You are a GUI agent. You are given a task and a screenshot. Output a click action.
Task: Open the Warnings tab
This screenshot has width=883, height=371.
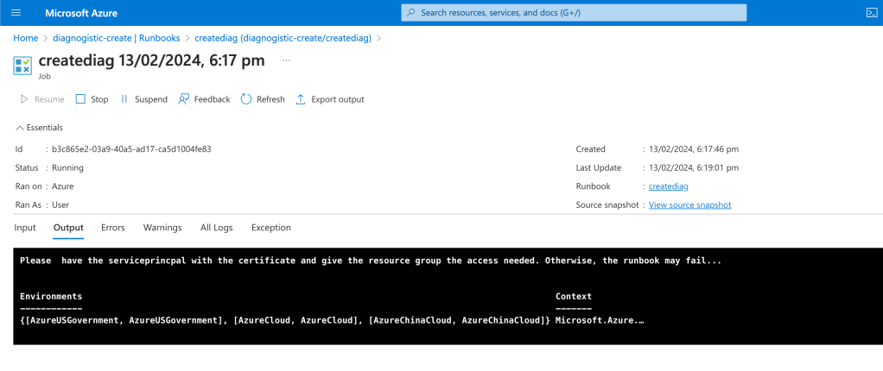(162, 228)
